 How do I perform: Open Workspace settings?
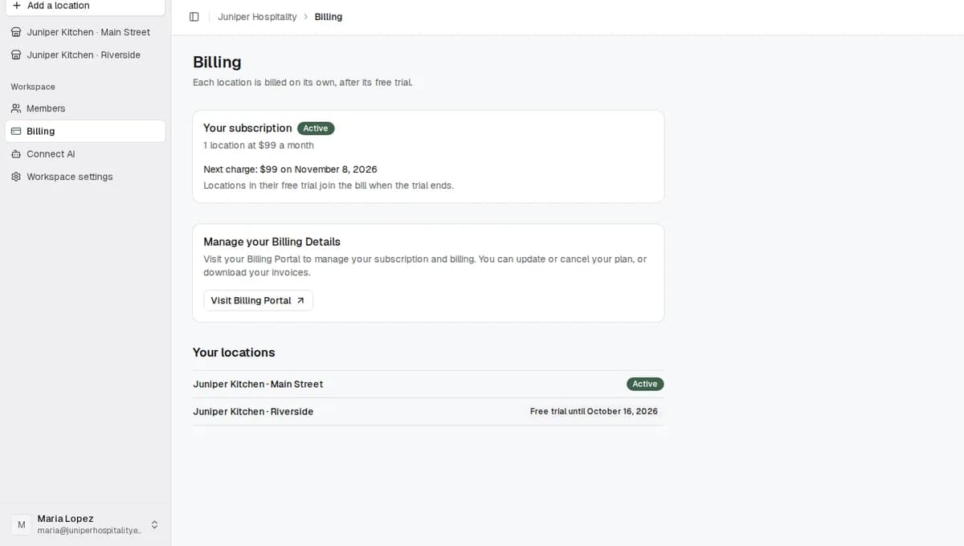[85, 177]
